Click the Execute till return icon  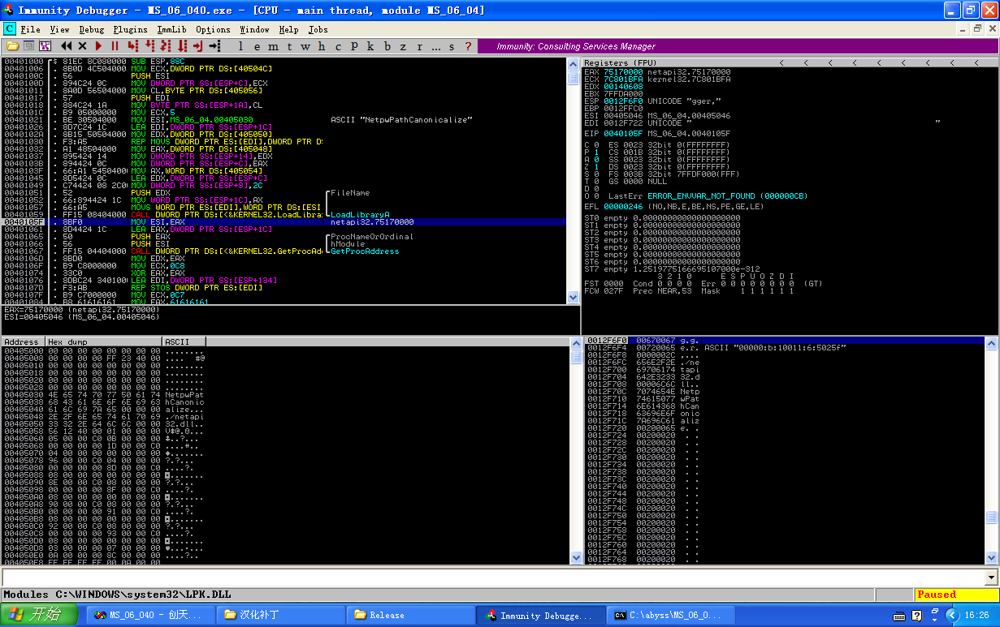(198, 46)
